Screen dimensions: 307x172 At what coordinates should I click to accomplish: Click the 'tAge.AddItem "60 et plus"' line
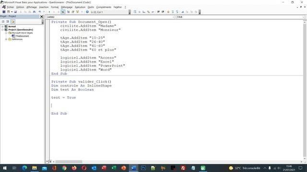point(88,50)
